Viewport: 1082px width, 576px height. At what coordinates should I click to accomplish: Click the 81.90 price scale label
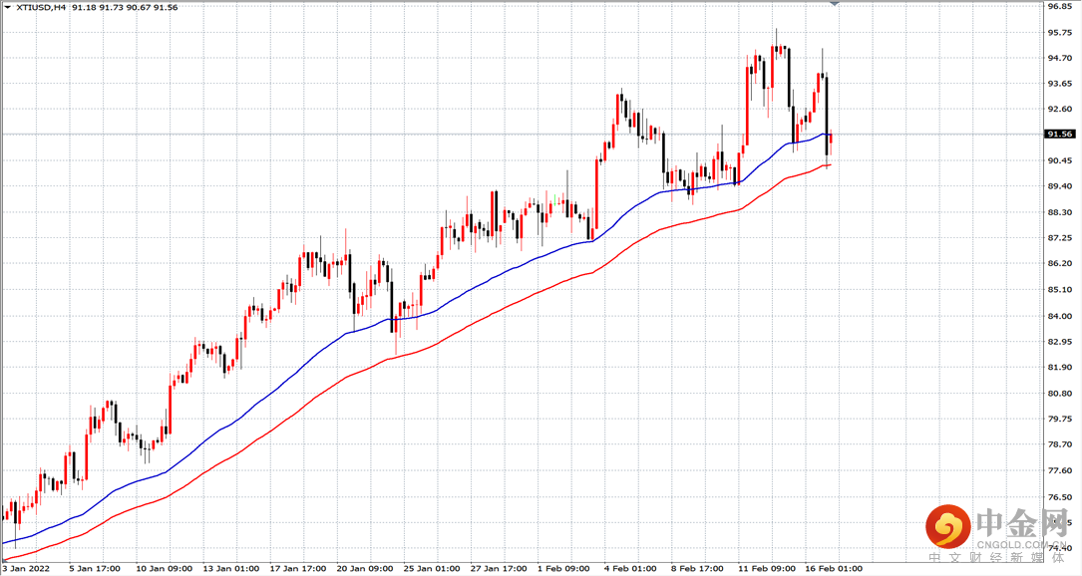point(1059,367)
